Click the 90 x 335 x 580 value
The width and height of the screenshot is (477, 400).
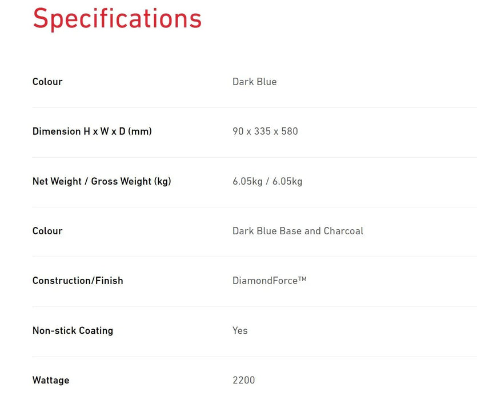[x=265, y=131]
